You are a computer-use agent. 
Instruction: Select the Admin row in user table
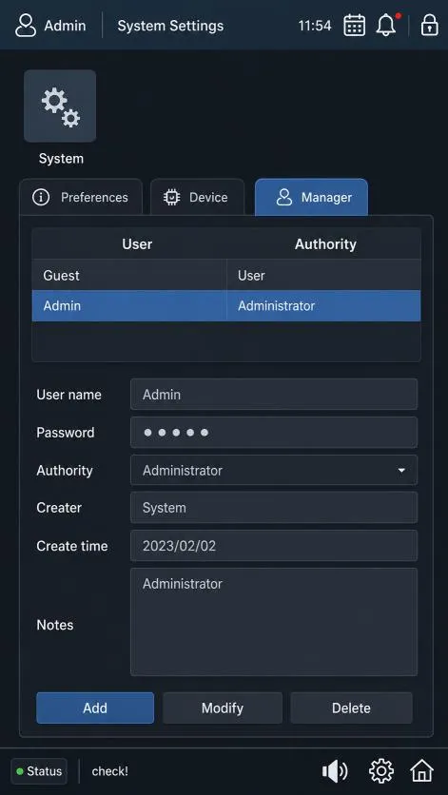pos(226,305)
